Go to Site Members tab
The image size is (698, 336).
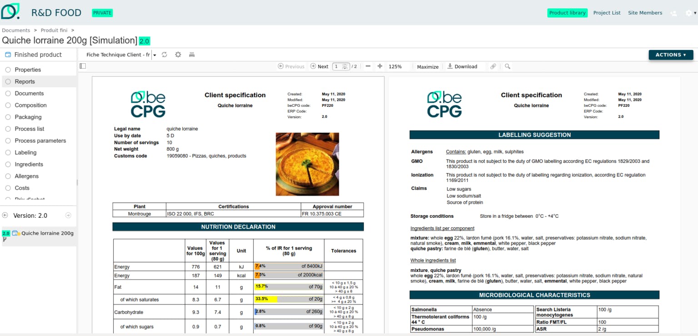(x=645, y=13)
